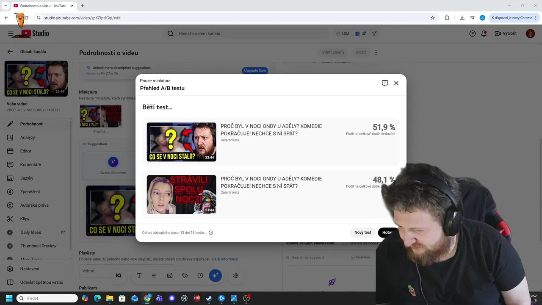Click K dispozici je nový Chrome button

[514, 18]
